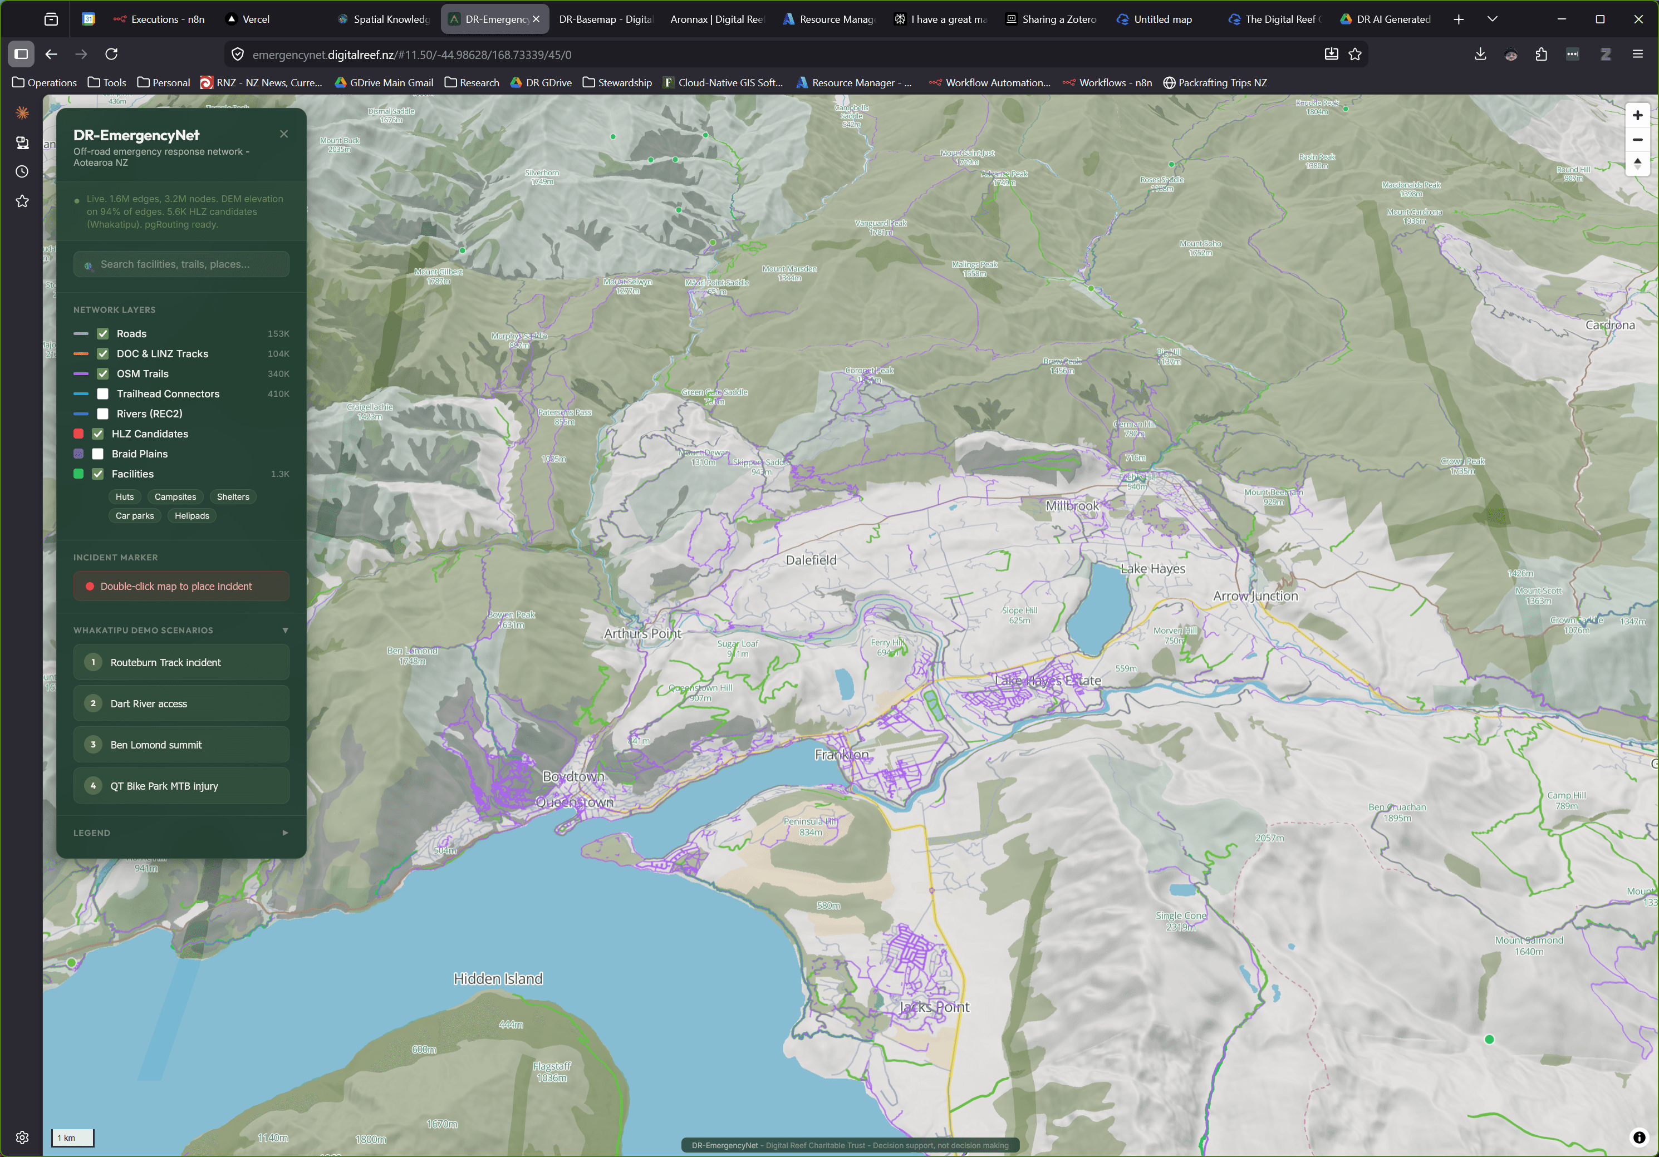Open the history clock icon in the sidebar
This screenshot has width=1659, height=1157.
(22, 171)
